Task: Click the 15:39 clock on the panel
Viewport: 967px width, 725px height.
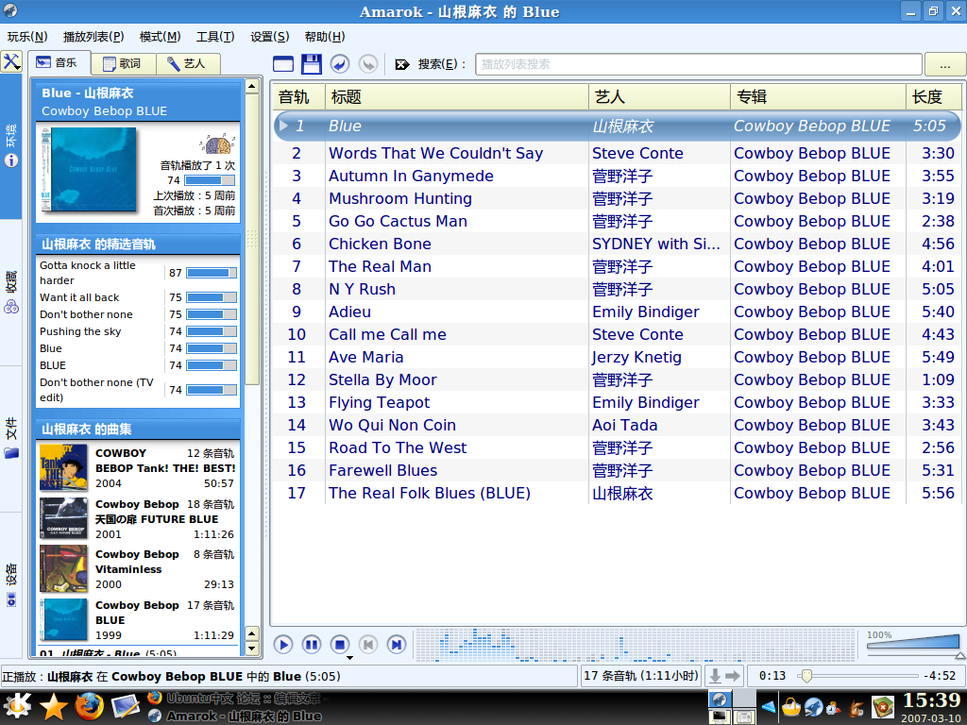Action: coord(932,700)
